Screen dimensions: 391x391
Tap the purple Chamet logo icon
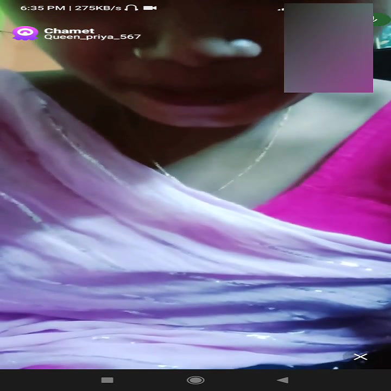[25, 33]
